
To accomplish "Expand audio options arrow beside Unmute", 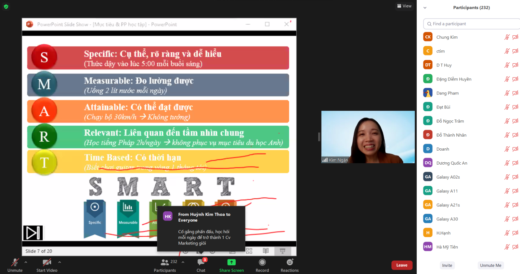I will pyautogui.click(x=26, y=262).
